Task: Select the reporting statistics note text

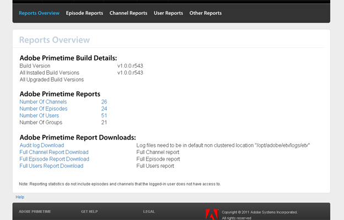Action: click(x=120, y=184)
